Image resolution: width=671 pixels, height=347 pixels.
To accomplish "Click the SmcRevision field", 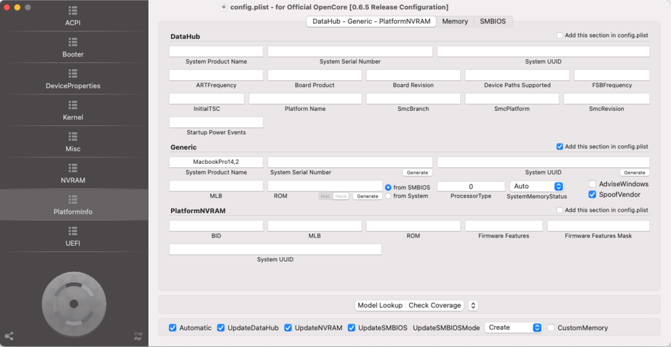I will [x=606, y=98].
